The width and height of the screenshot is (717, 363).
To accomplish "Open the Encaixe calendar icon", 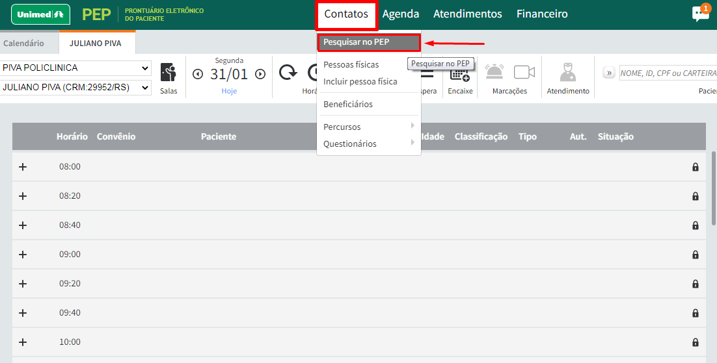I will (460, 73).
